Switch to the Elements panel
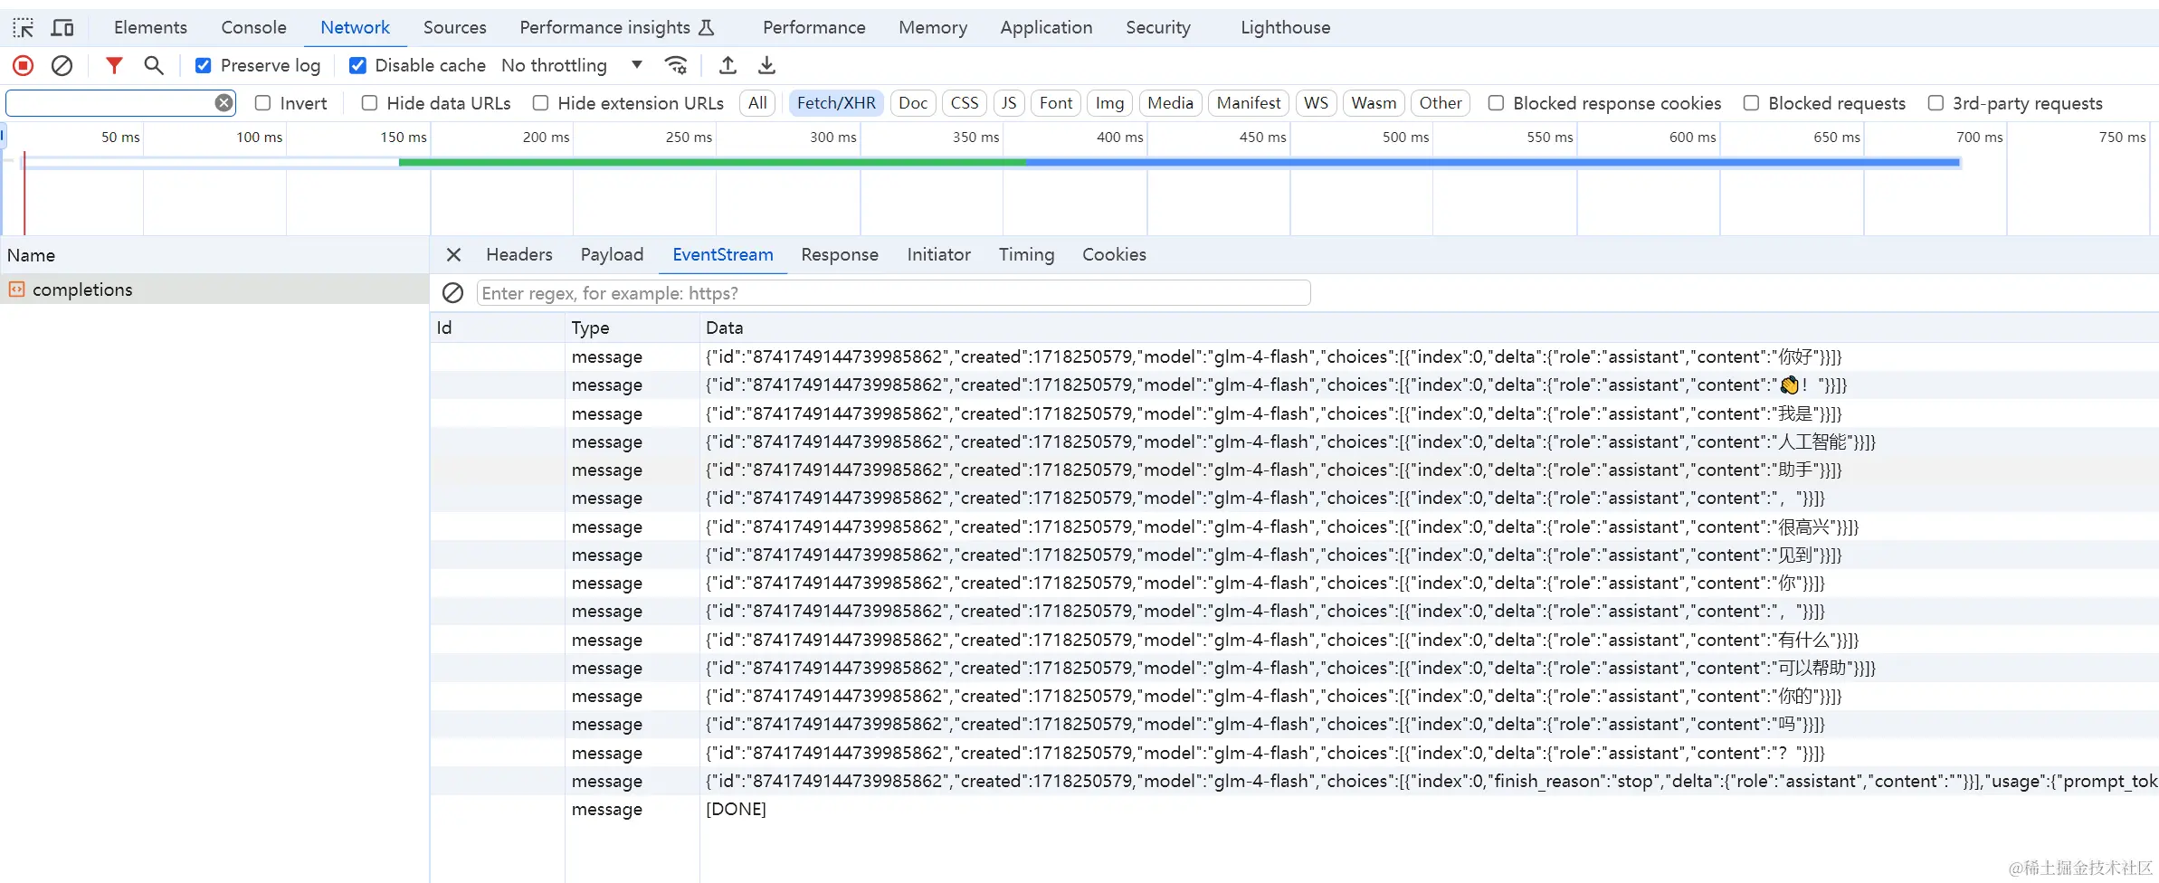This screenshot has width=2159, height=883. (x=150, y=28)
